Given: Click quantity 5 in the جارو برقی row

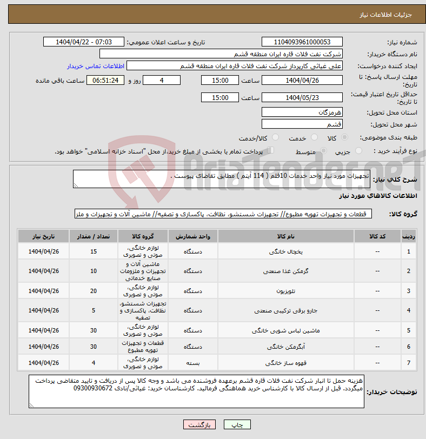Looking at the screenshot, I should coord(94,310).
